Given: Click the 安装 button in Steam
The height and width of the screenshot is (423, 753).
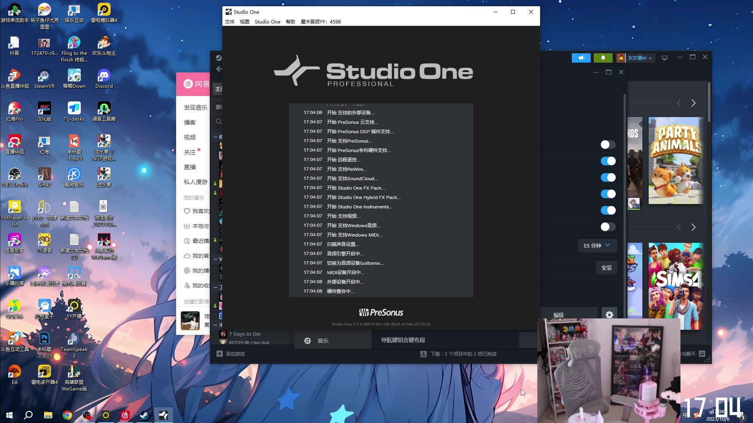Looking at the screenshot, I should (x=606, y=268).
